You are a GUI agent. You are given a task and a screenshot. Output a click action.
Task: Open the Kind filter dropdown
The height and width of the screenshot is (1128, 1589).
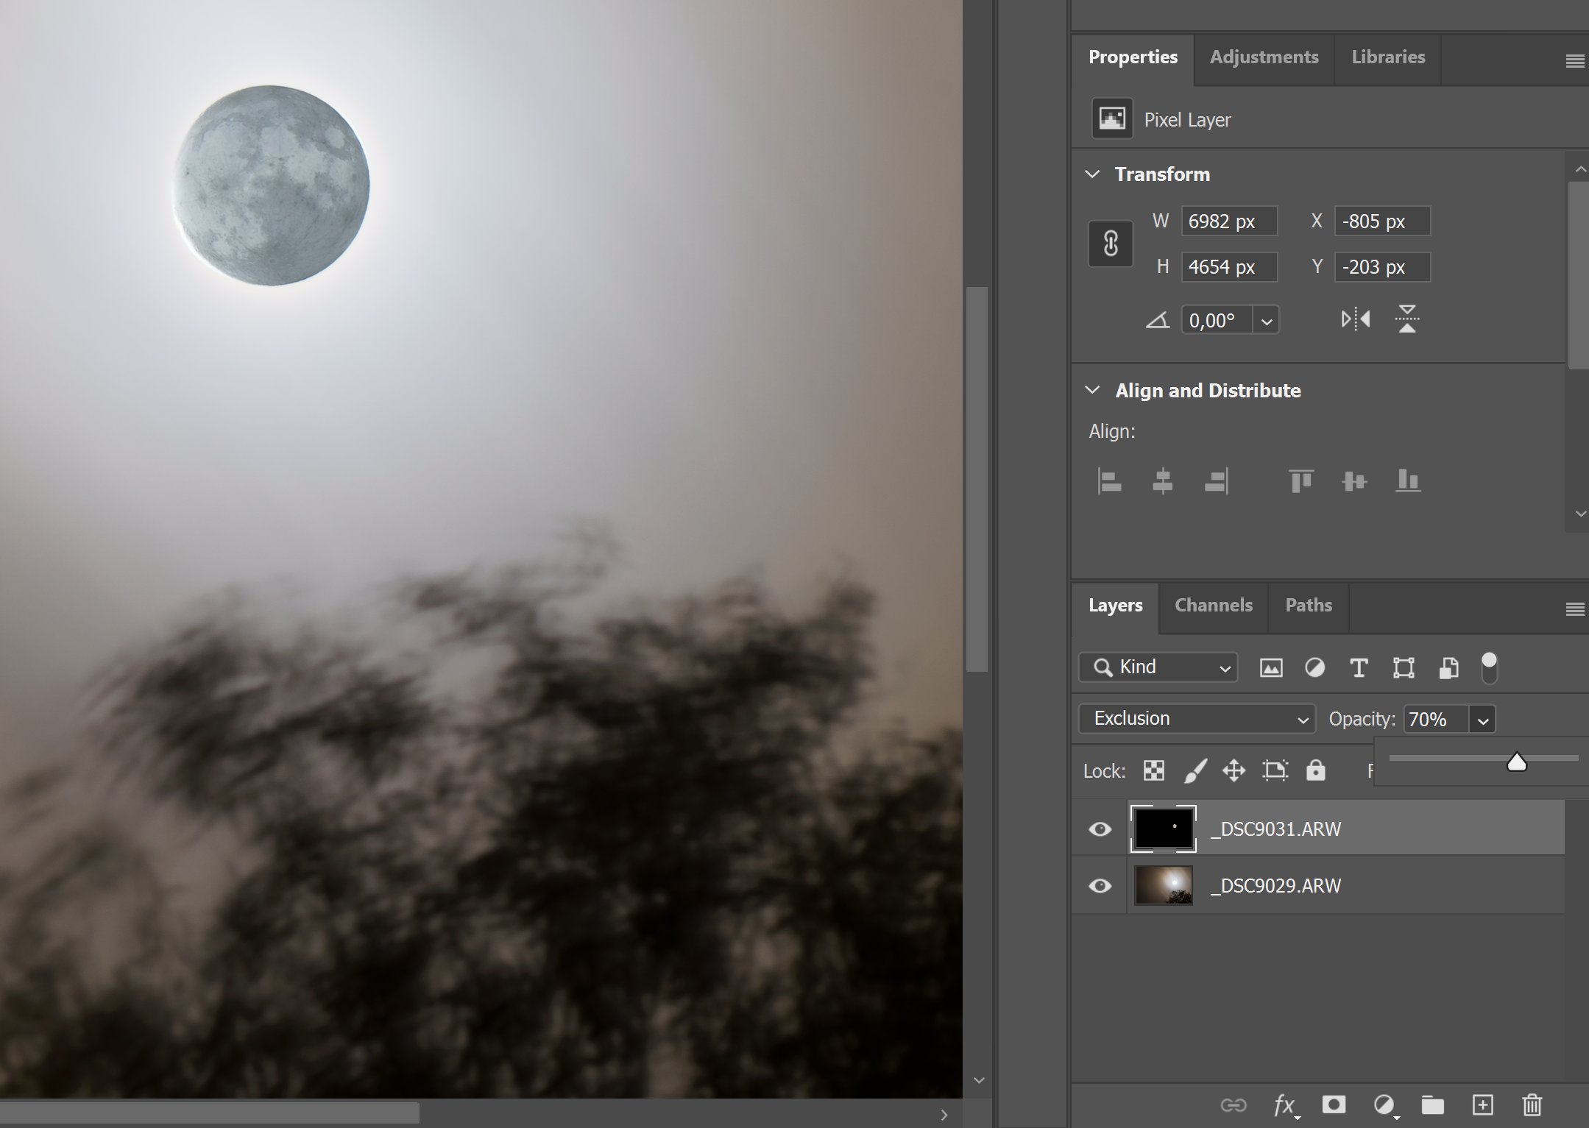pos(1156,667)
